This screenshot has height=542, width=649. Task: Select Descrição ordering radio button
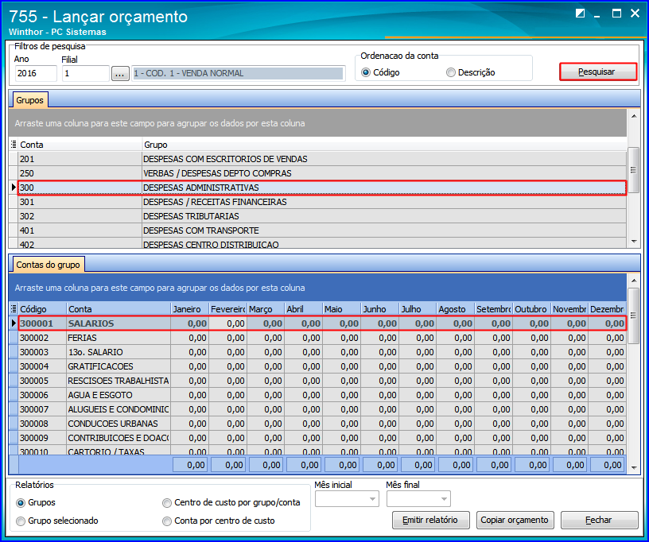tap(451, 72)
